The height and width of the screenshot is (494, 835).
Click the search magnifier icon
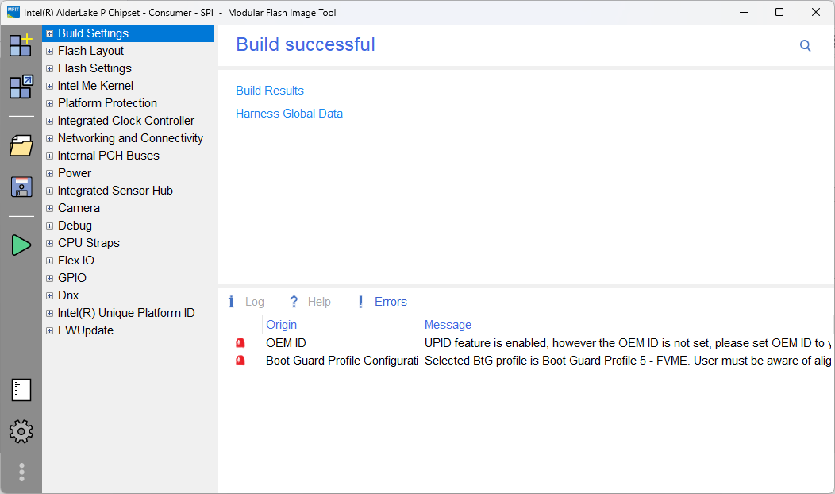(x=805, y=46)
